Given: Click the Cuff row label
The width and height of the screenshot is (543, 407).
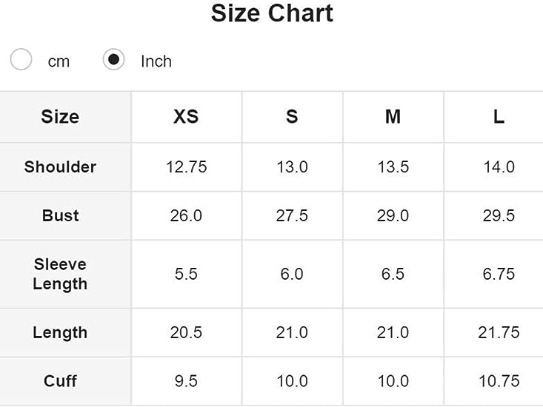Looking at the screenshot, I should (60, 381).
